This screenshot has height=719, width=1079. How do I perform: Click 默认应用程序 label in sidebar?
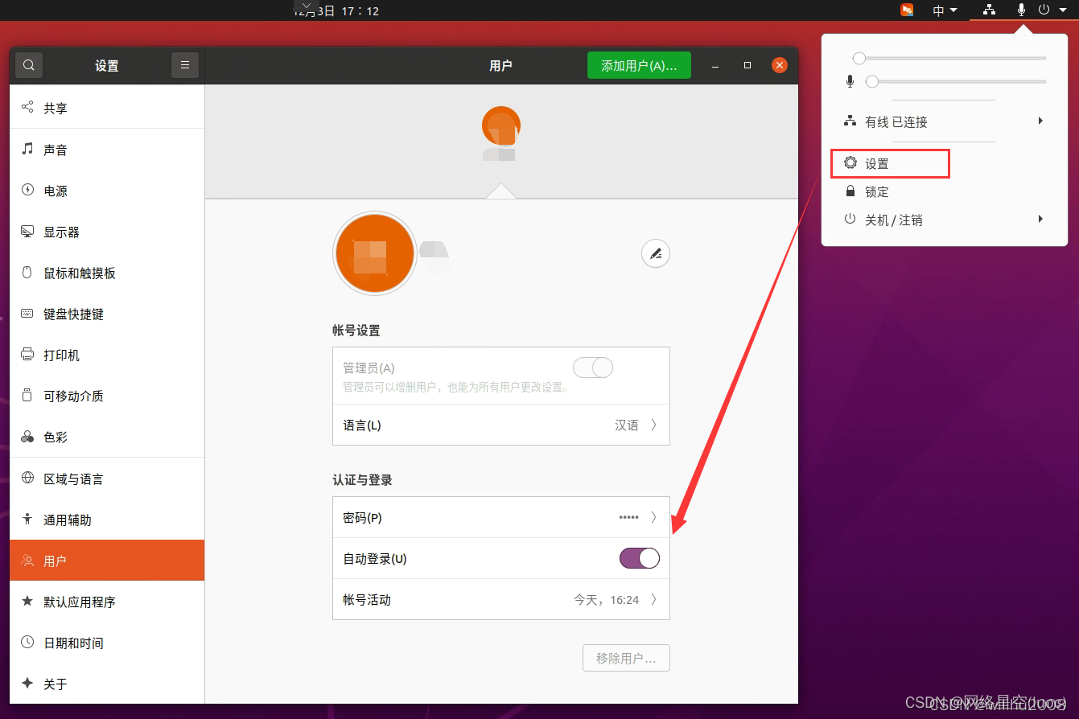point(80,602)
